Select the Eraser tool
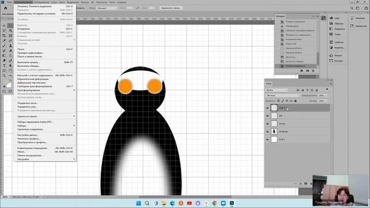The width and height of the screenshot is (370, 208). point(10,51)
